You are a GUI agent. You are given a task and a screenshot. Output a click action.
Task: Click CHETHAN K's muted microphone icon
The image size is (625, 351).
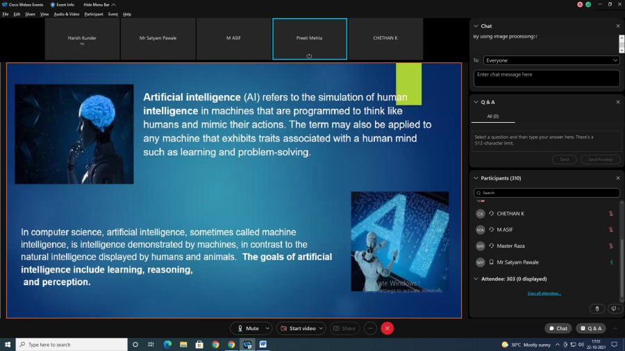(610, 214)
